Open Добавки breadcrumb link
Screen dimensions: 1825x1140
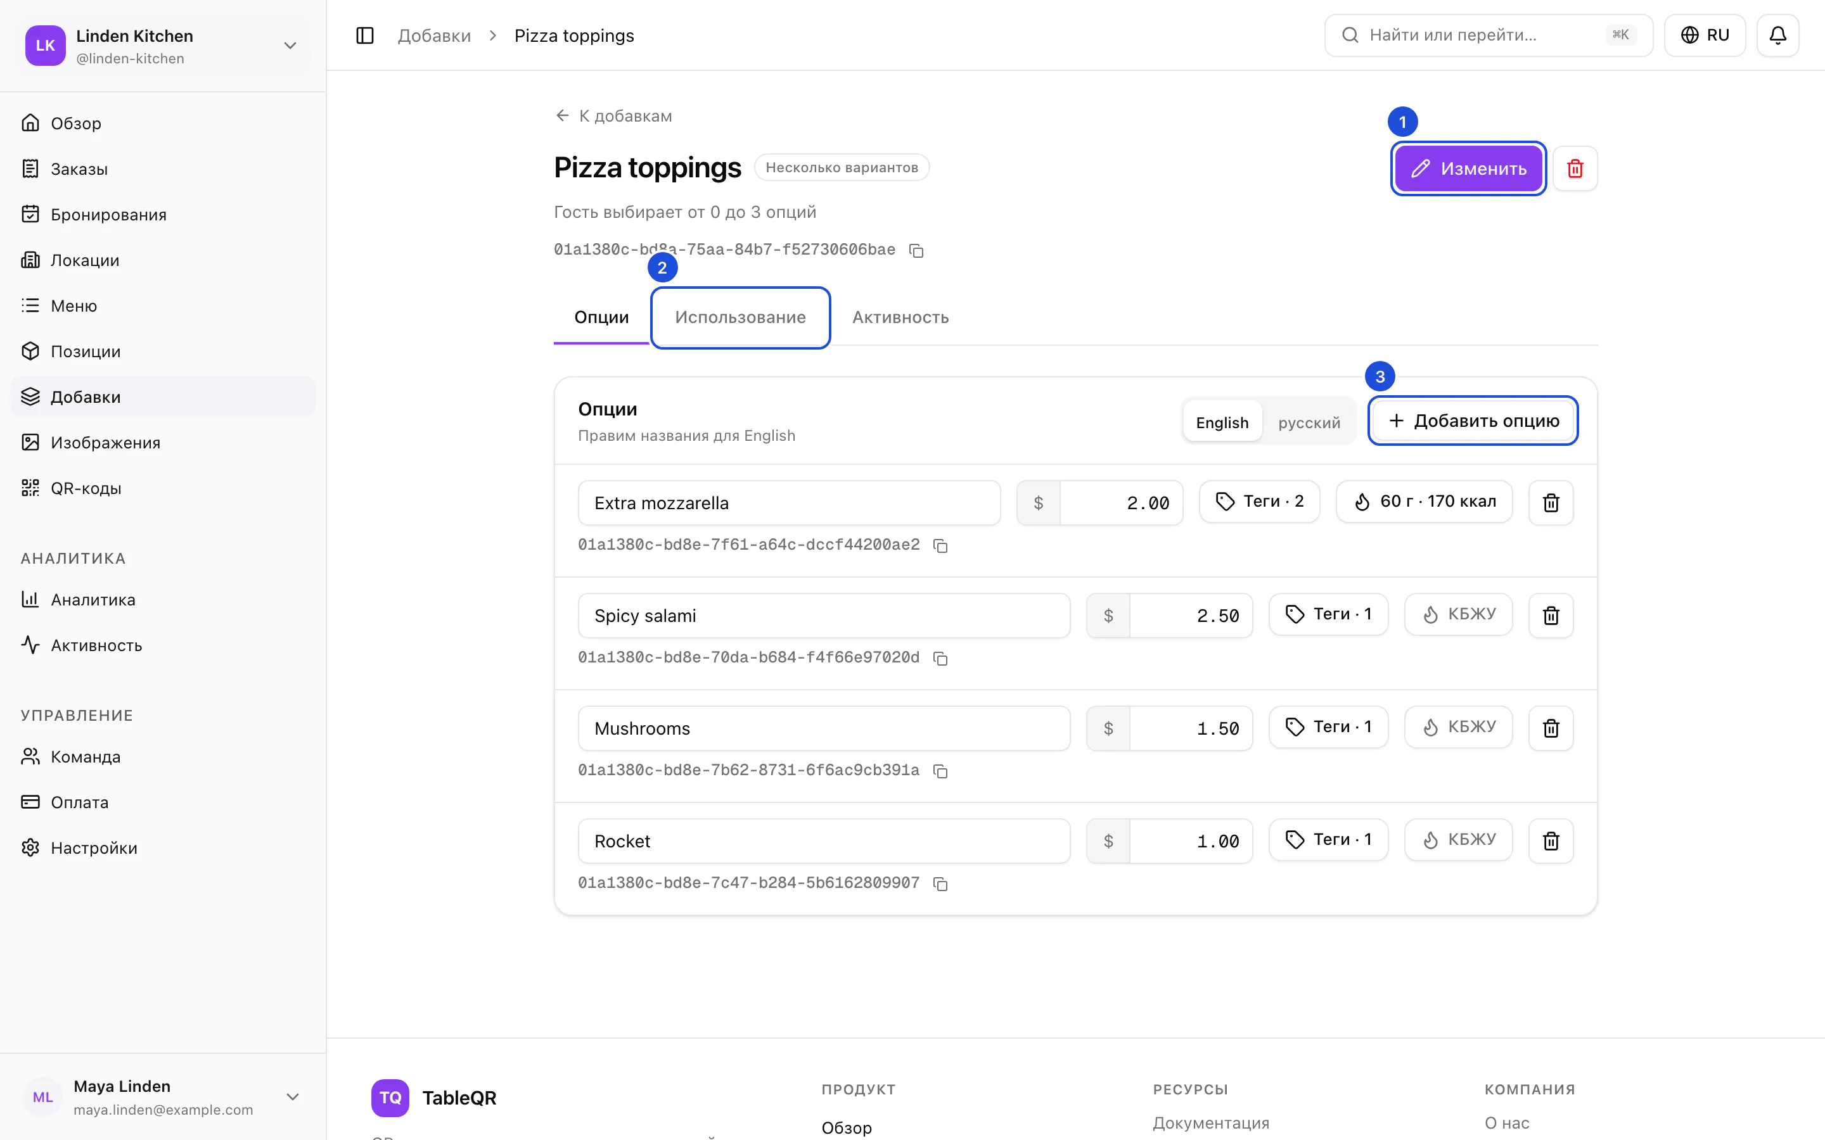[x=434, y=35]
